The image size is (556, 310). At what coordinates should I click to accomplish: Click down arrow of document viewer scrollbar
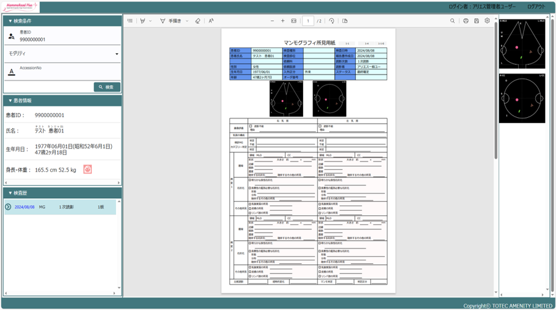[496, 293]
